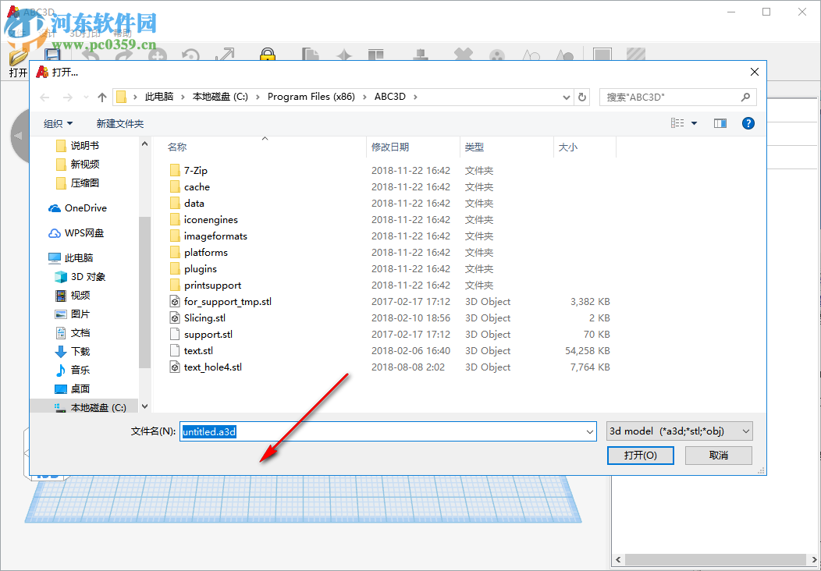
Task: Click the gray left-arrow circle in ABC3D window
Action: pos(20,137)
